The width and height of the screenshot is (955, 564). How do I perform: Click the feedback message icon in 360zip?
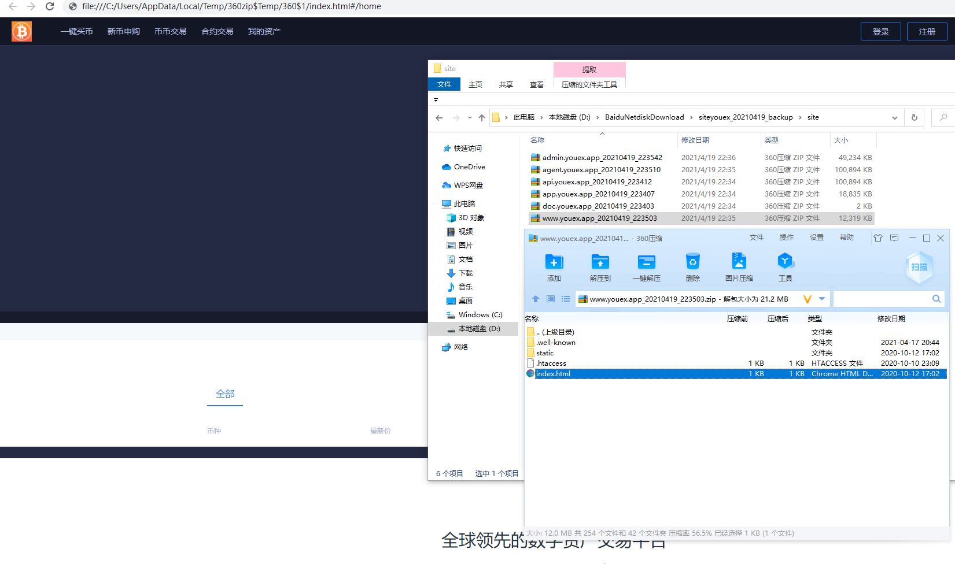(894, 238)
